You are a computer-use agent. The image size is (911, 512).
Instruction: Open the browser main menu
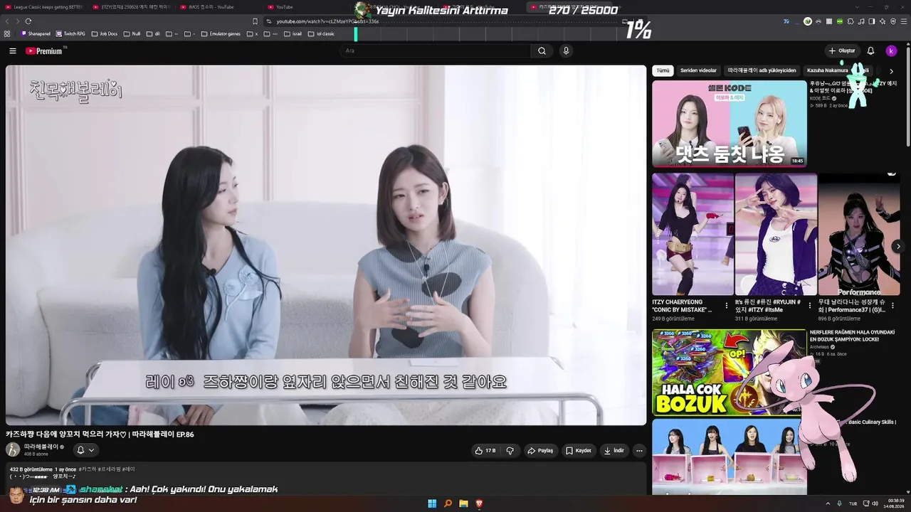coord(904,21)
